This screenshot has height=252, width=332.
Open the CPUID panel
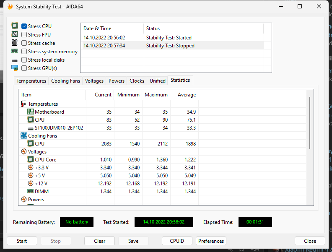pyautogui.click(x=177, y=241)
